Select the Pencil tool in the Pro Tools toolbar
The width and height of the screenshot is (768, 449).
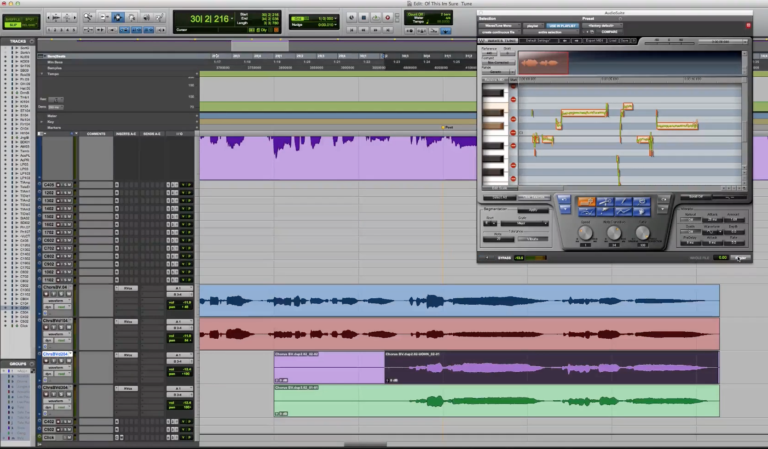160,17
